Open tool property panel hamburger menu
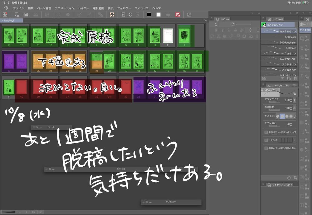 (x=263, y=84)
